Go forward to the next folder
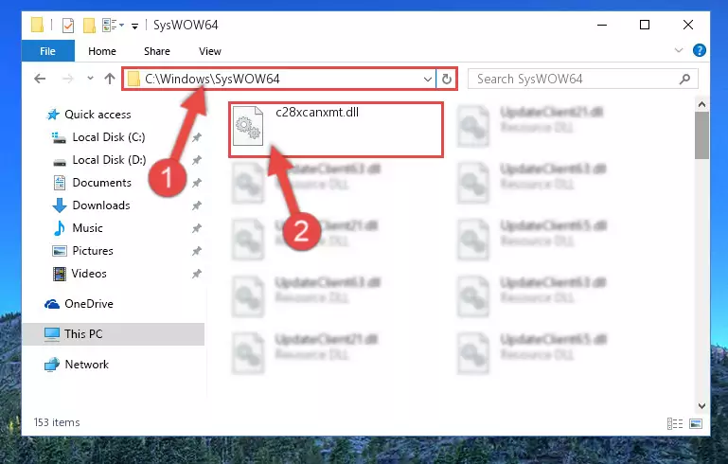The height and width of the screenshot is (464, 728). coord(68,79)
